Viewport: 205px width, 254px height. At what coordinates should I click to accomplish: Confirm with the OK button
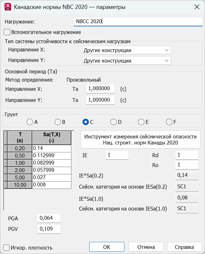point(107,247)
